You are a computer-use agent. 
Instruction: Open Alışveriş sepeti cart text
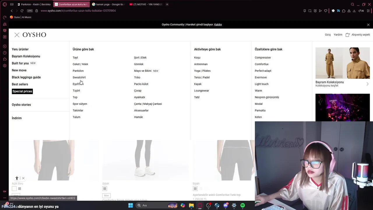360,35
